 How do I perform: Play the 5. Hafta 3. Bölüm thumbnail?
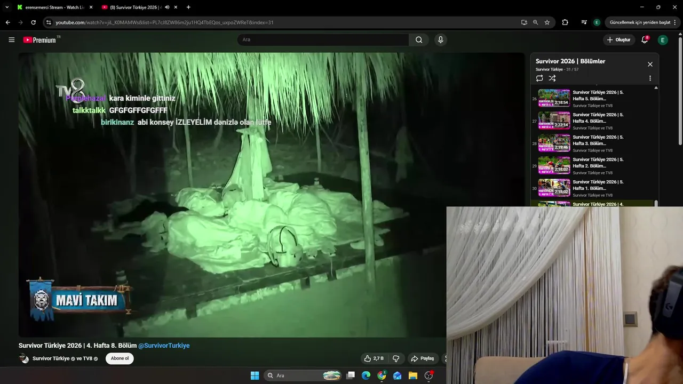[554, 143]
